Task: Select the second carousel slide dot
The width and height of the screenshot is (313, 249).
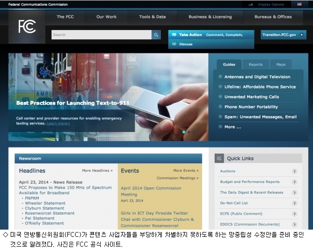Action: 189,132
